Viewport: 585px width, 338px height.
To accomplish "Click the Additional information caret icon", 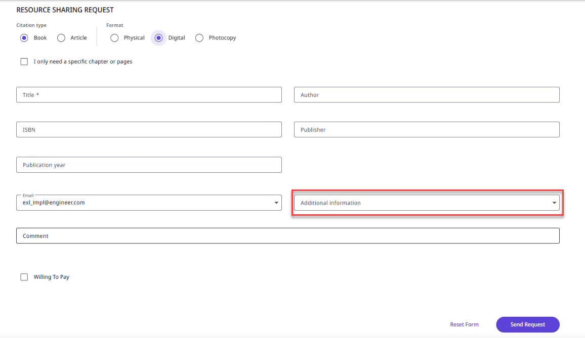I will pyautogui.click(x=554, y=203).
